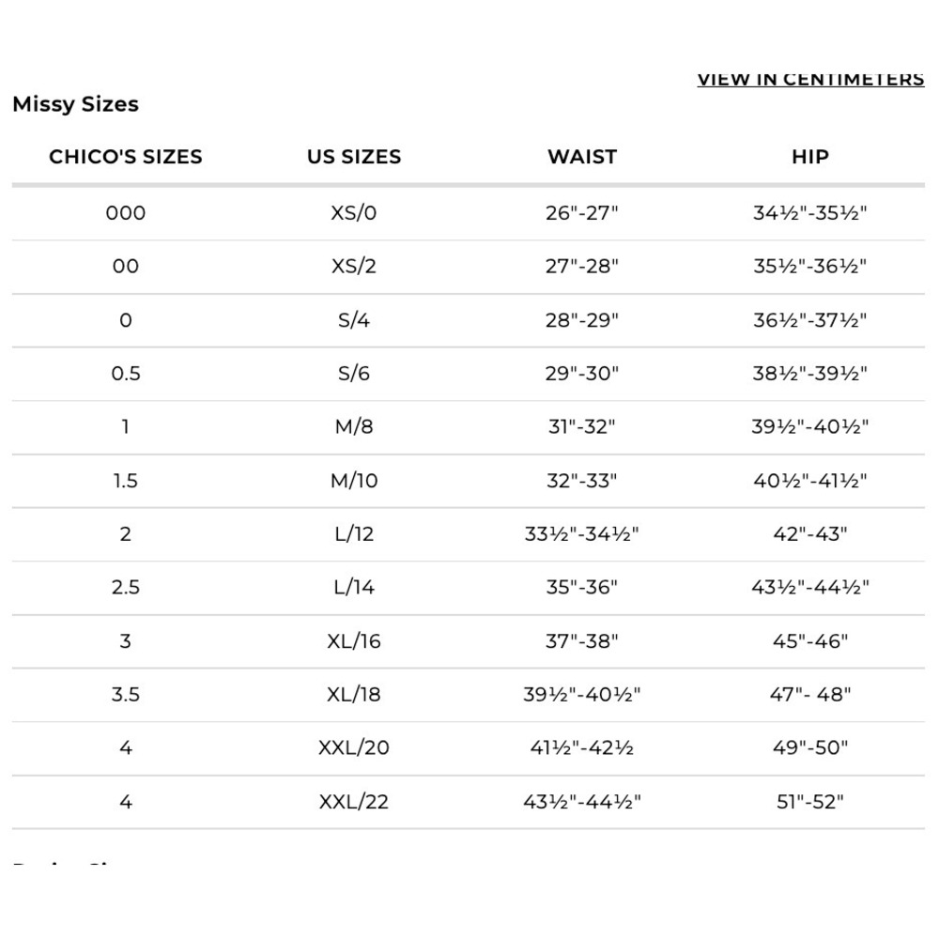The width and height of the screenshot is (939, 939).
Task: Select the XXL/22 size cell
Action: click(354, 801)
